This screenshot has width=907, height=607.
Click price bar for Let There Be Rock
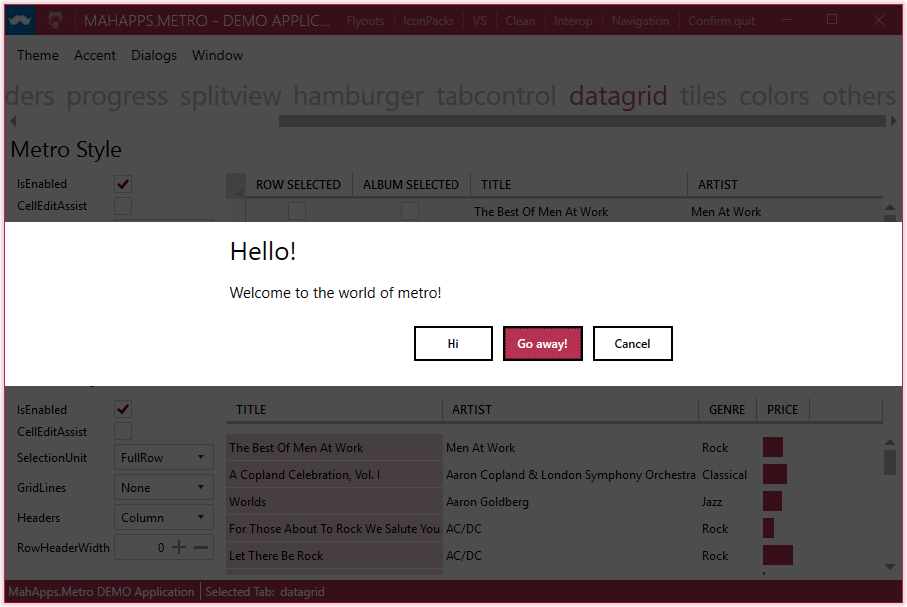[777, 555]
